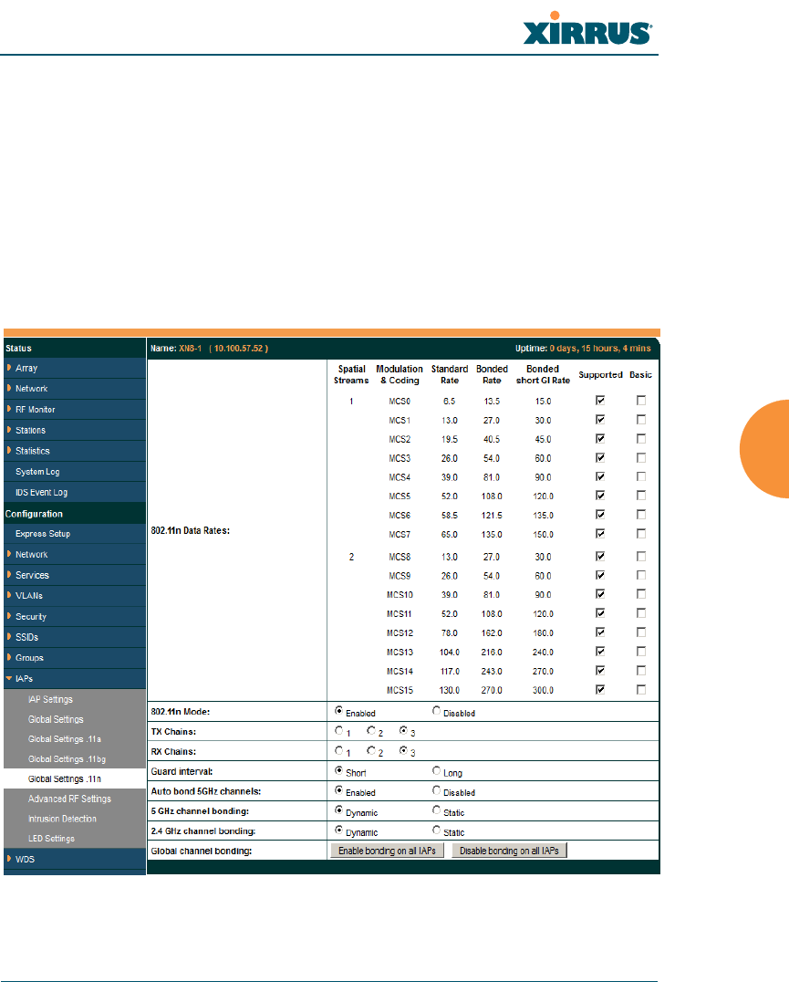Check Basic for MCS0
Viewport: 789px width, 982px height.
[x=640, y=400]
